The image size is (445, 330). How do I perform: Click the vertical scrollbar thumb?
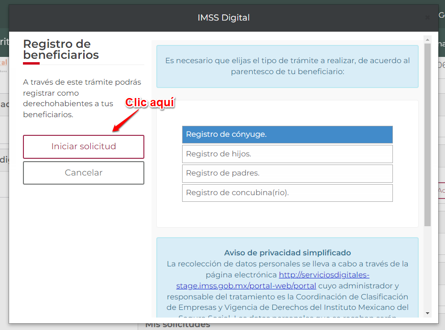point(427,135)
